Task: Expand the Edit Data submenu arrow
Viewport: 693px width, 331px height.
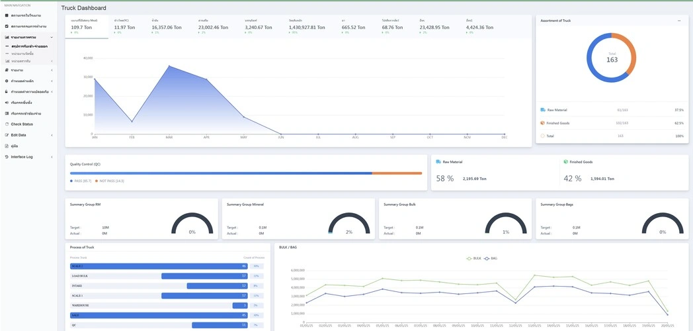Action: tap(52, 135)
